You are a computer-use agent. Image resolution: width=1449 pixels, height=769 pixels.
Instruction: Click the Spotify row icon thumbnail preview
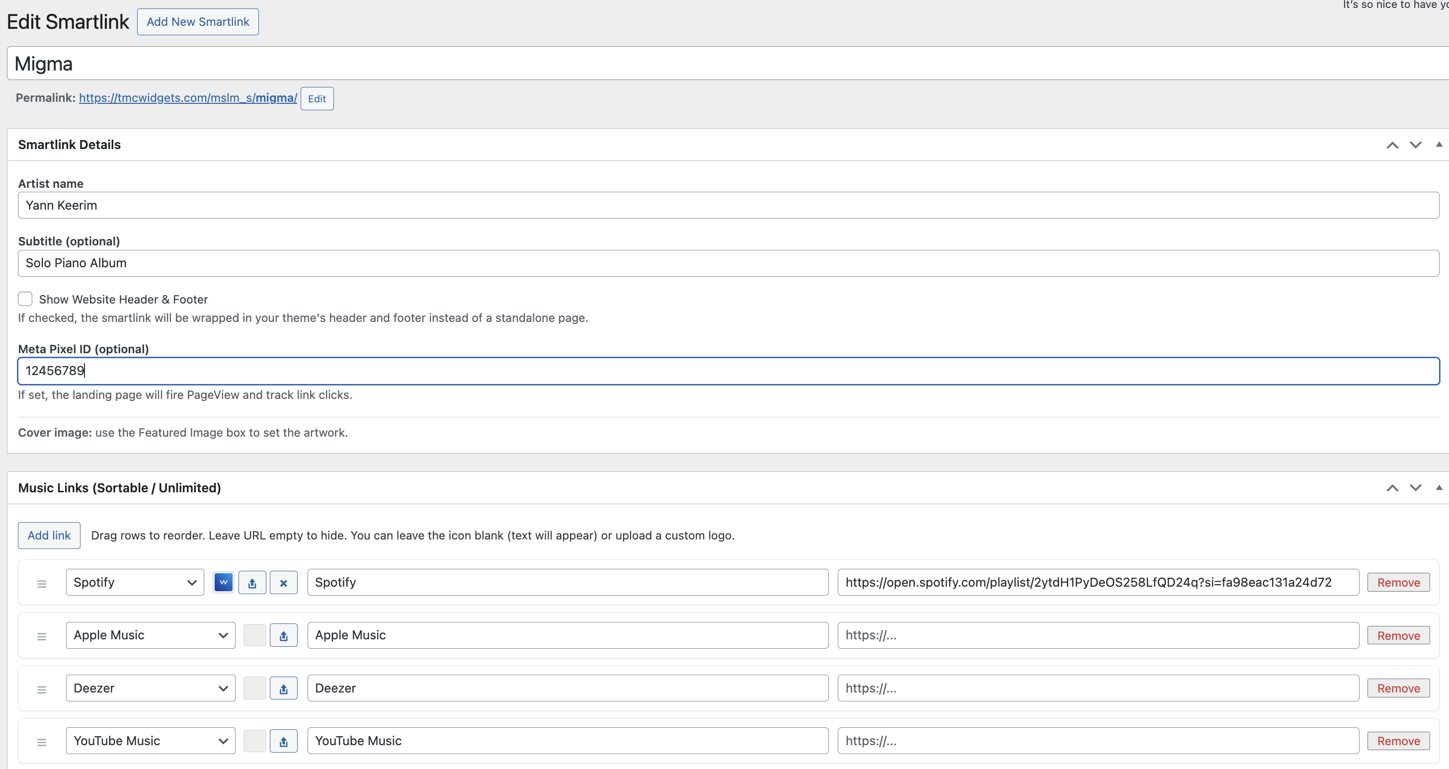tap(223, 582)
